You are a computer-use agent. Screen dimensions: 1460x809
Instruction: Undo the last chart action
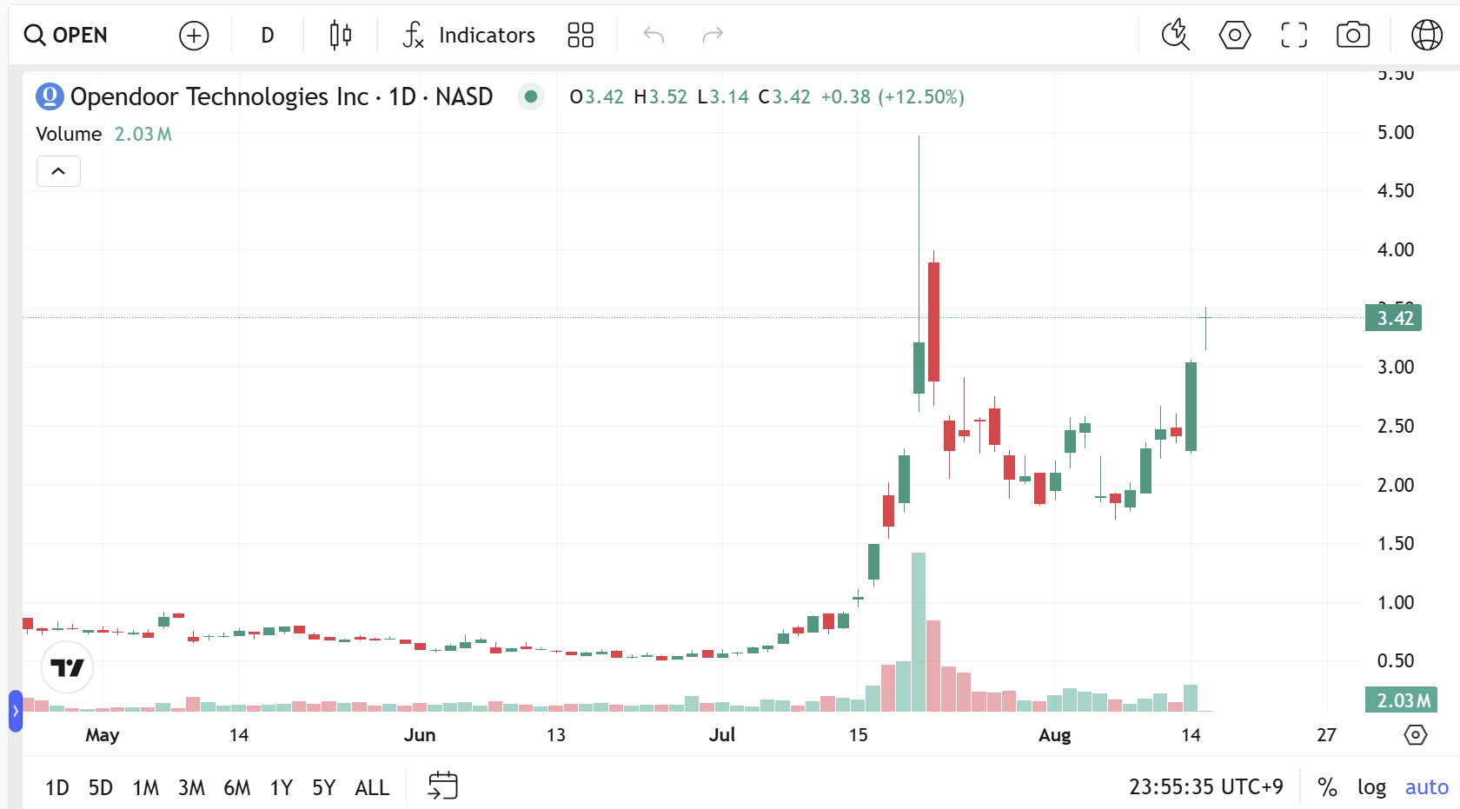point(654,36)
